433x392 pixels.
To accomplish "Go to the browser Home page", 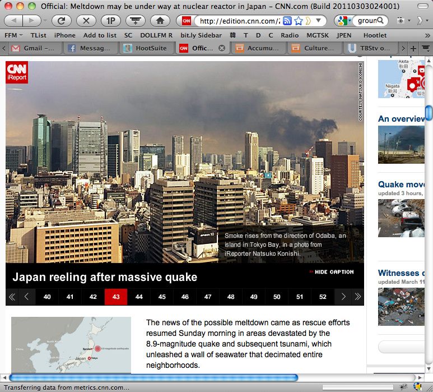I will click(x=160, y=21).
